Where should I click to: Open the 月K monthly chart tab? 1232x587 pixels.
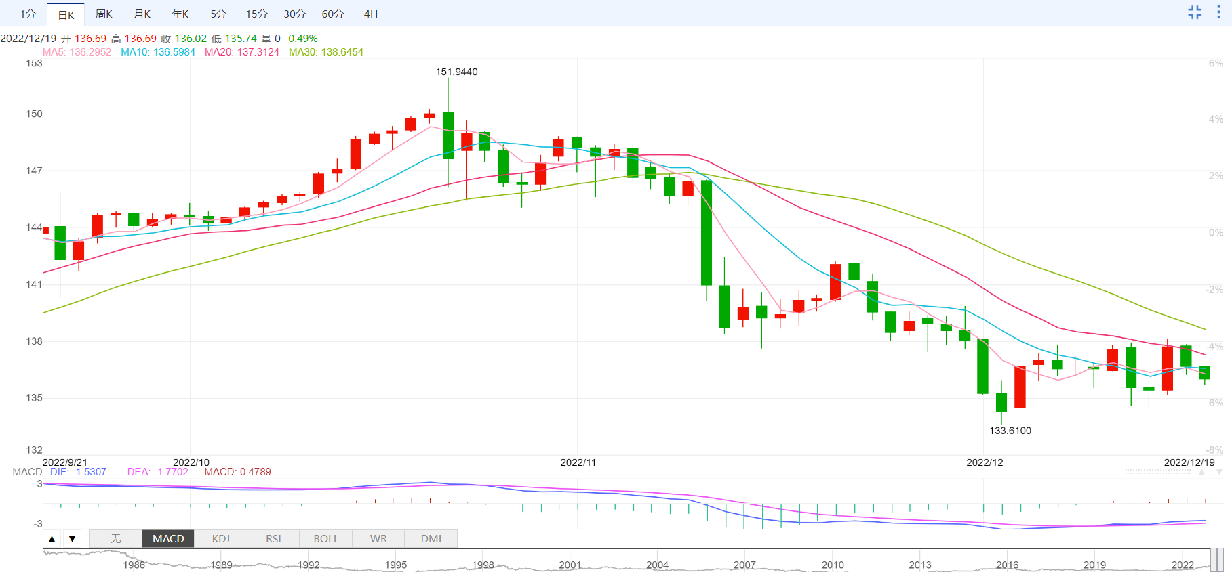coord(142,14)
